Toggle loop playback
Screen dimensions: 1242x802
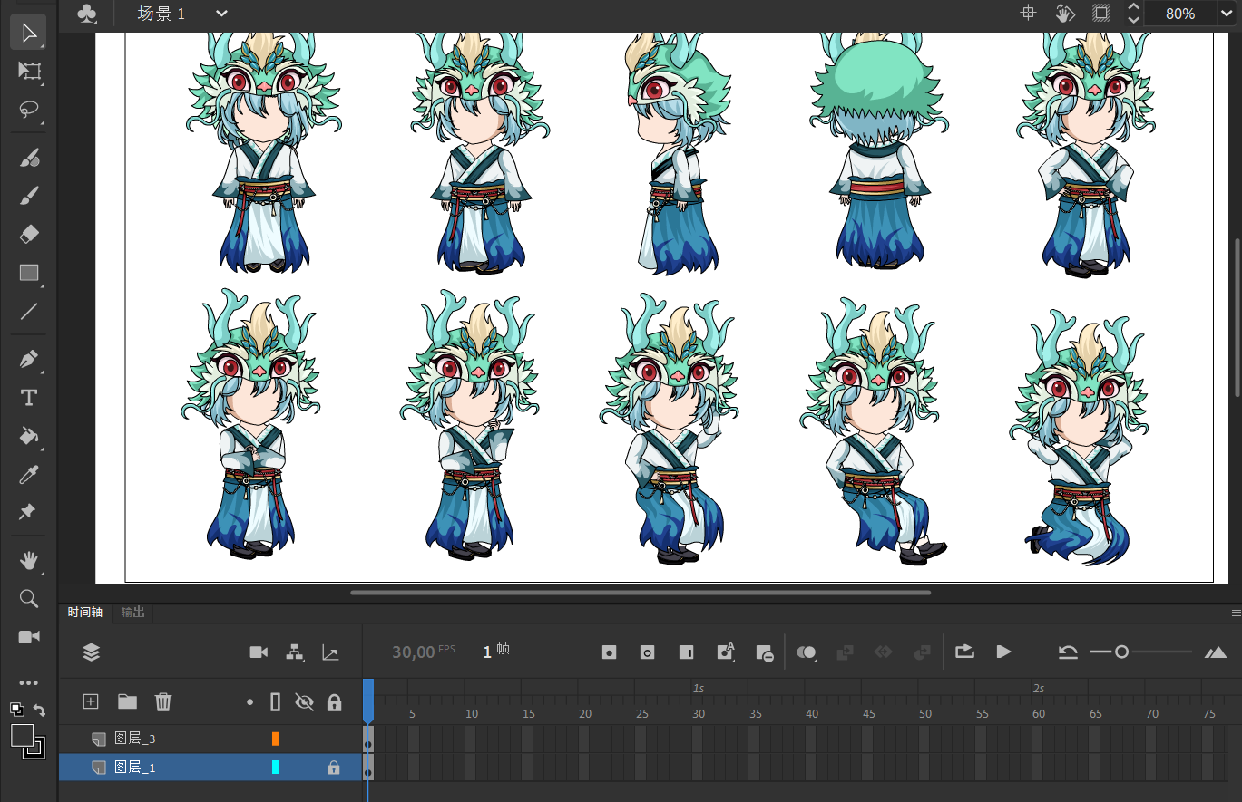pos(964,651)
